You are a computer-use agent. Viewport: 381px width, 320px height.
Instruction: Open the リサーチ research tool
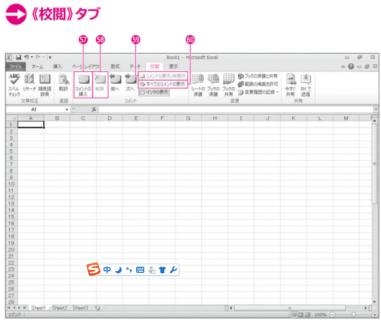[29, 82]
